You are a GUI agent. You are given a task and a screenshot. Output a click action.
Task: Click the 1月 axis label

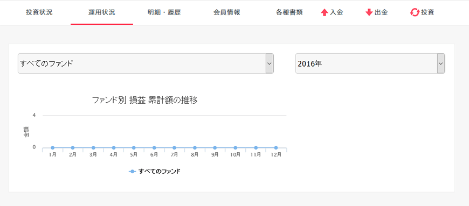pos(53,155)
